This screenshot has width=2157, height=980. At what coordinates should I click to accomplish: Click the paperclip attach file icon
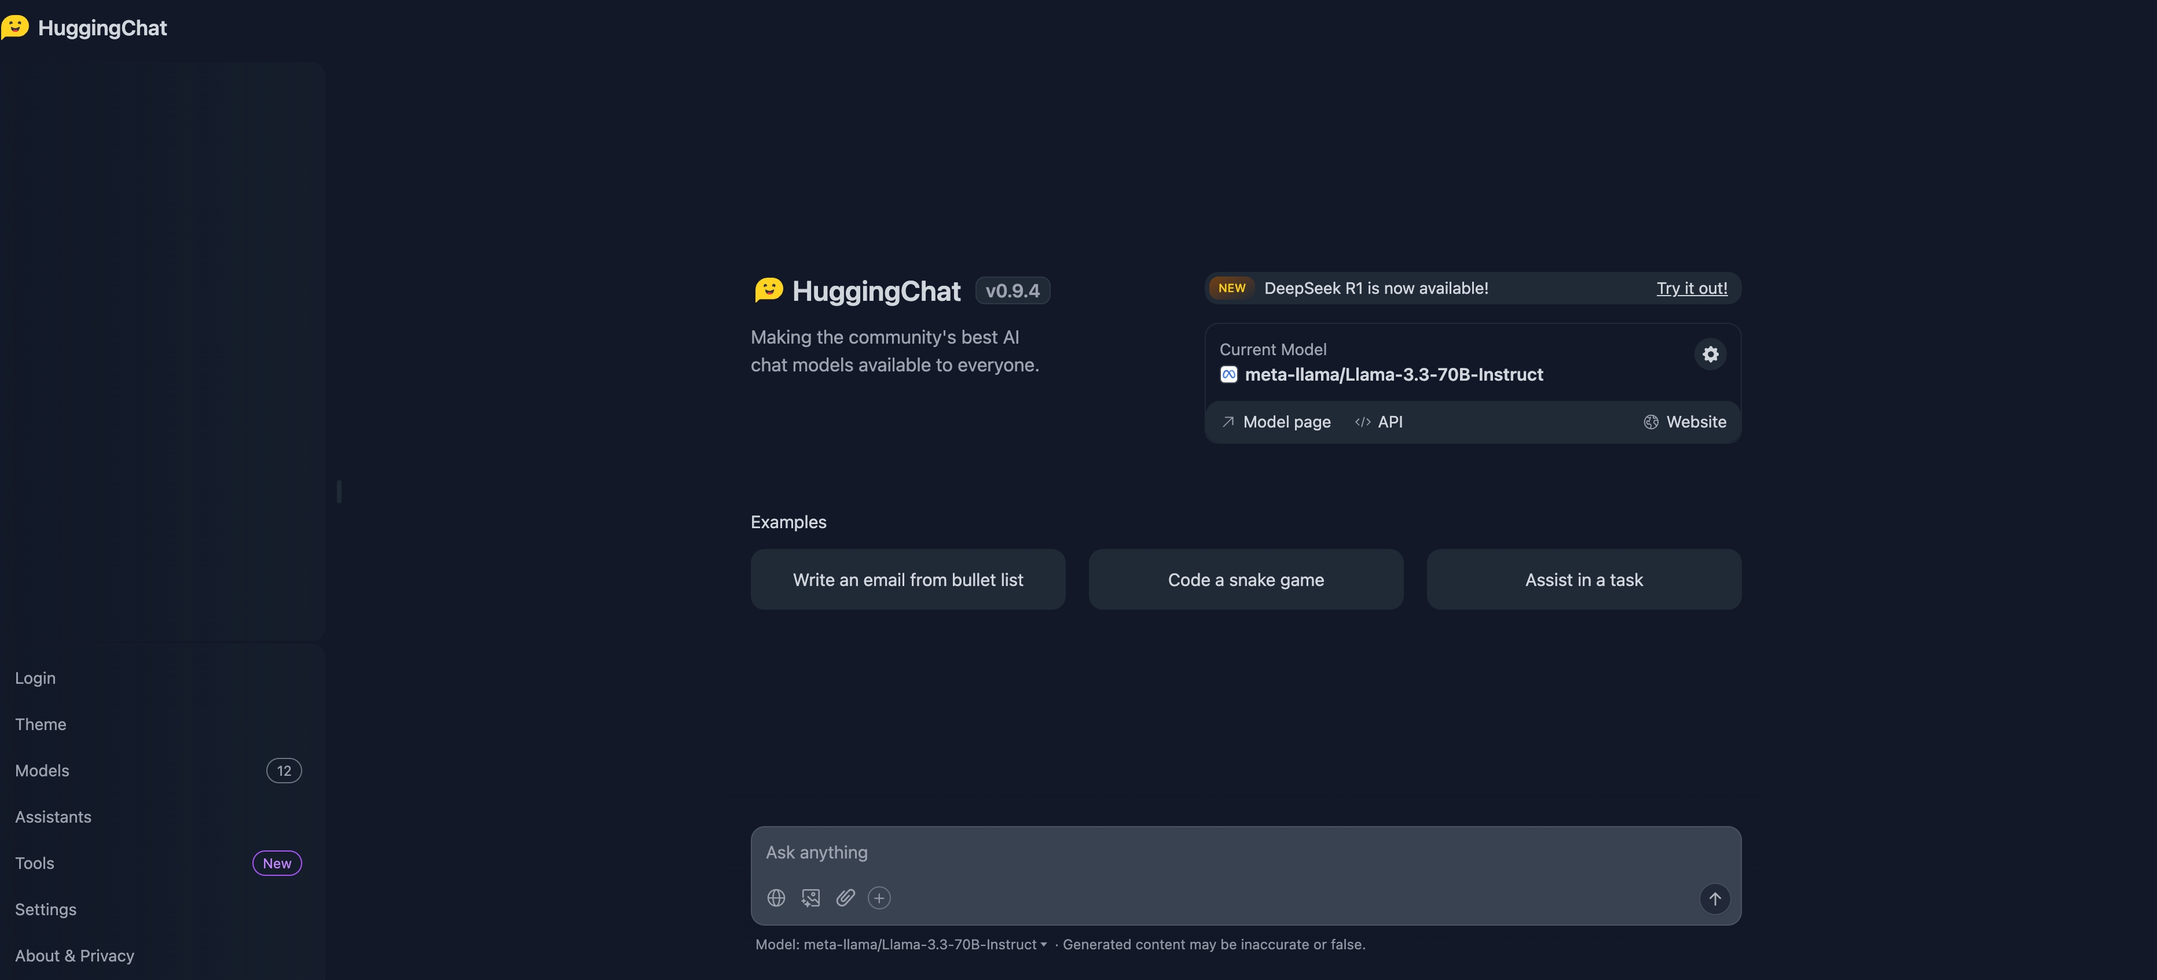click(845, 898)
